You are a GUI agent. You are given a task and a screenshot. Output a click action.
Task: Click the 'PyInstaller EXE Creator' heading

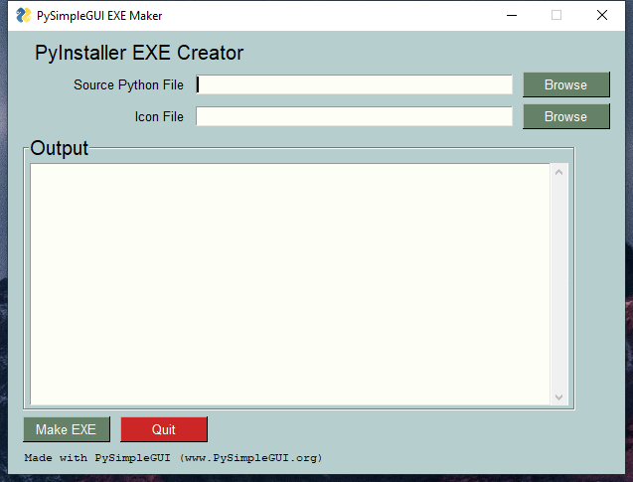coord(139,54)
